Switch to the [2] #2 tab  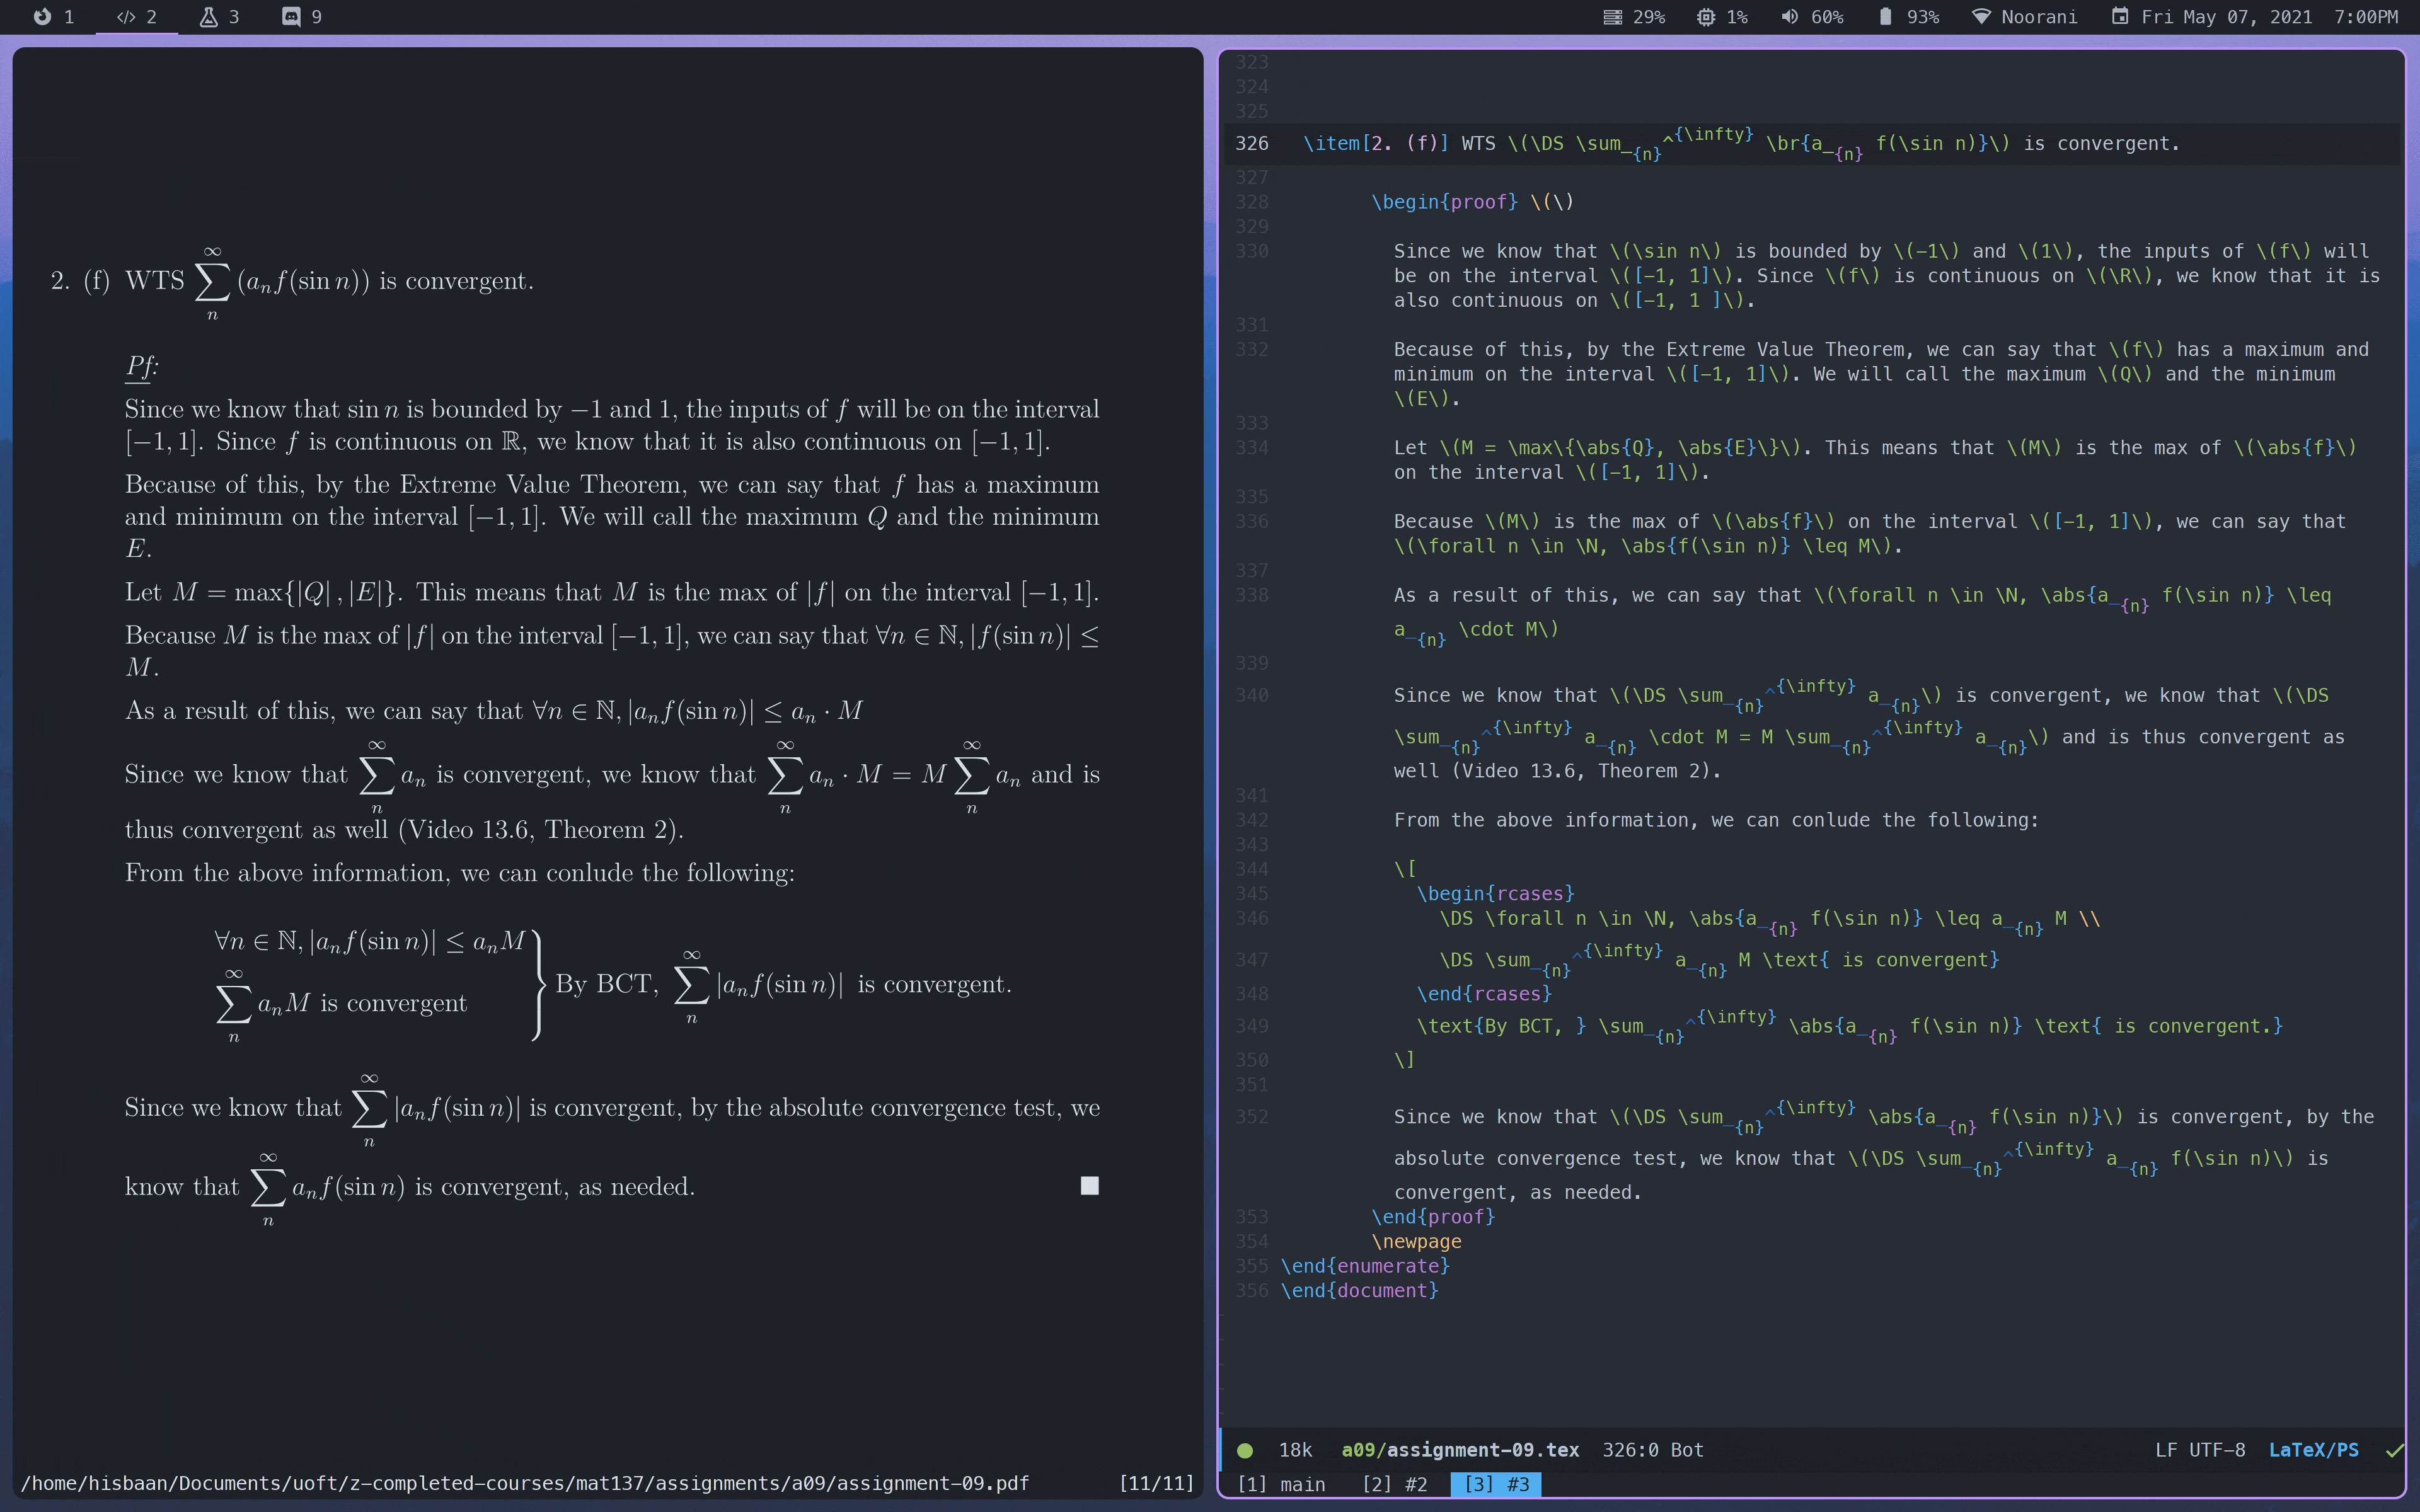pos(1394,1484)
